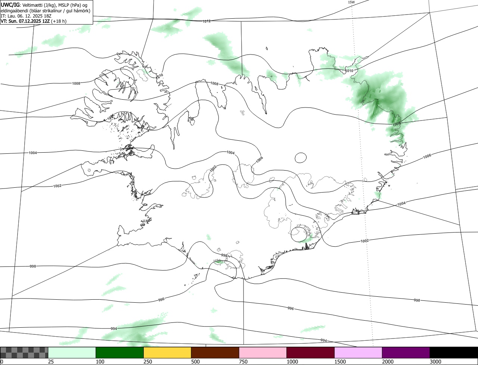Click the small closed isobar circle in east-central Iceland
The width and height of the screenshot is (478, 365).
click(301, 158)
